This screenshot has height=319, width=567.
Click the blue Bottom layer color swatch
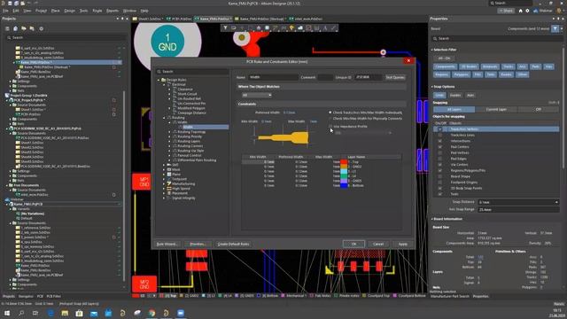click(x=344, y=185)
